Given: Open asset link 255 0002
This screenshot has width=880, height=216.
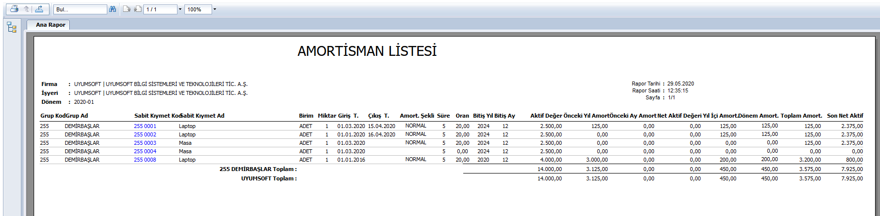Looking at the screenshot, I should click(x=145, y=134).
